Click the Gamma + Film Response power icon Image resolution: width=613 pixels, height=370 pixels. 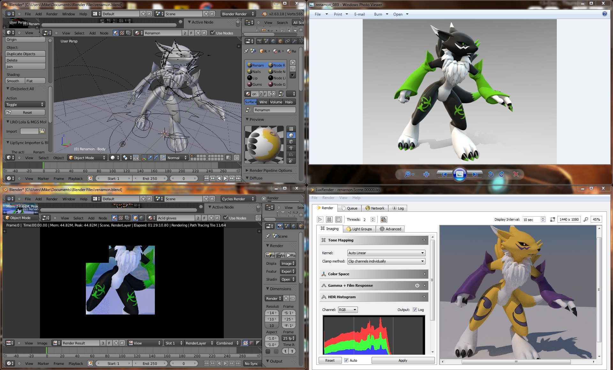click(x=417, y=285)
